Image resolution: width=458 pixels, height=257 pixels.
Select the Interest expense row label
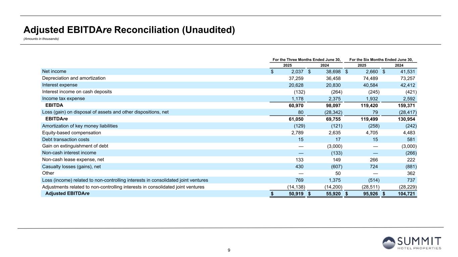(59, 85)
